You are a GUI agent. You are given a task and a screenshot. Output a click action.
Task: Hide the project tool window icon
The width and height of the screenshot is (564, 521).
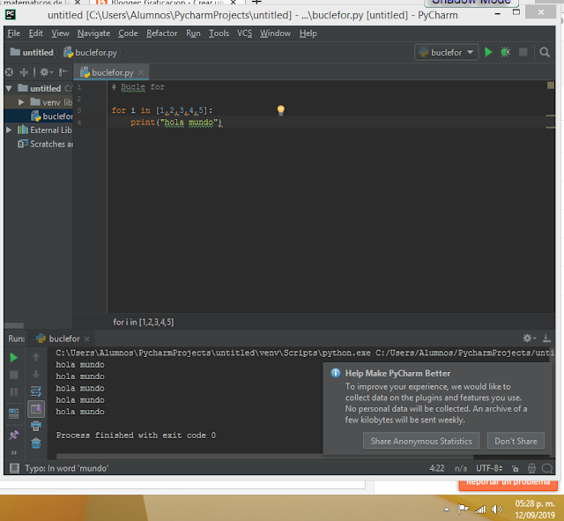pos(63,72)
